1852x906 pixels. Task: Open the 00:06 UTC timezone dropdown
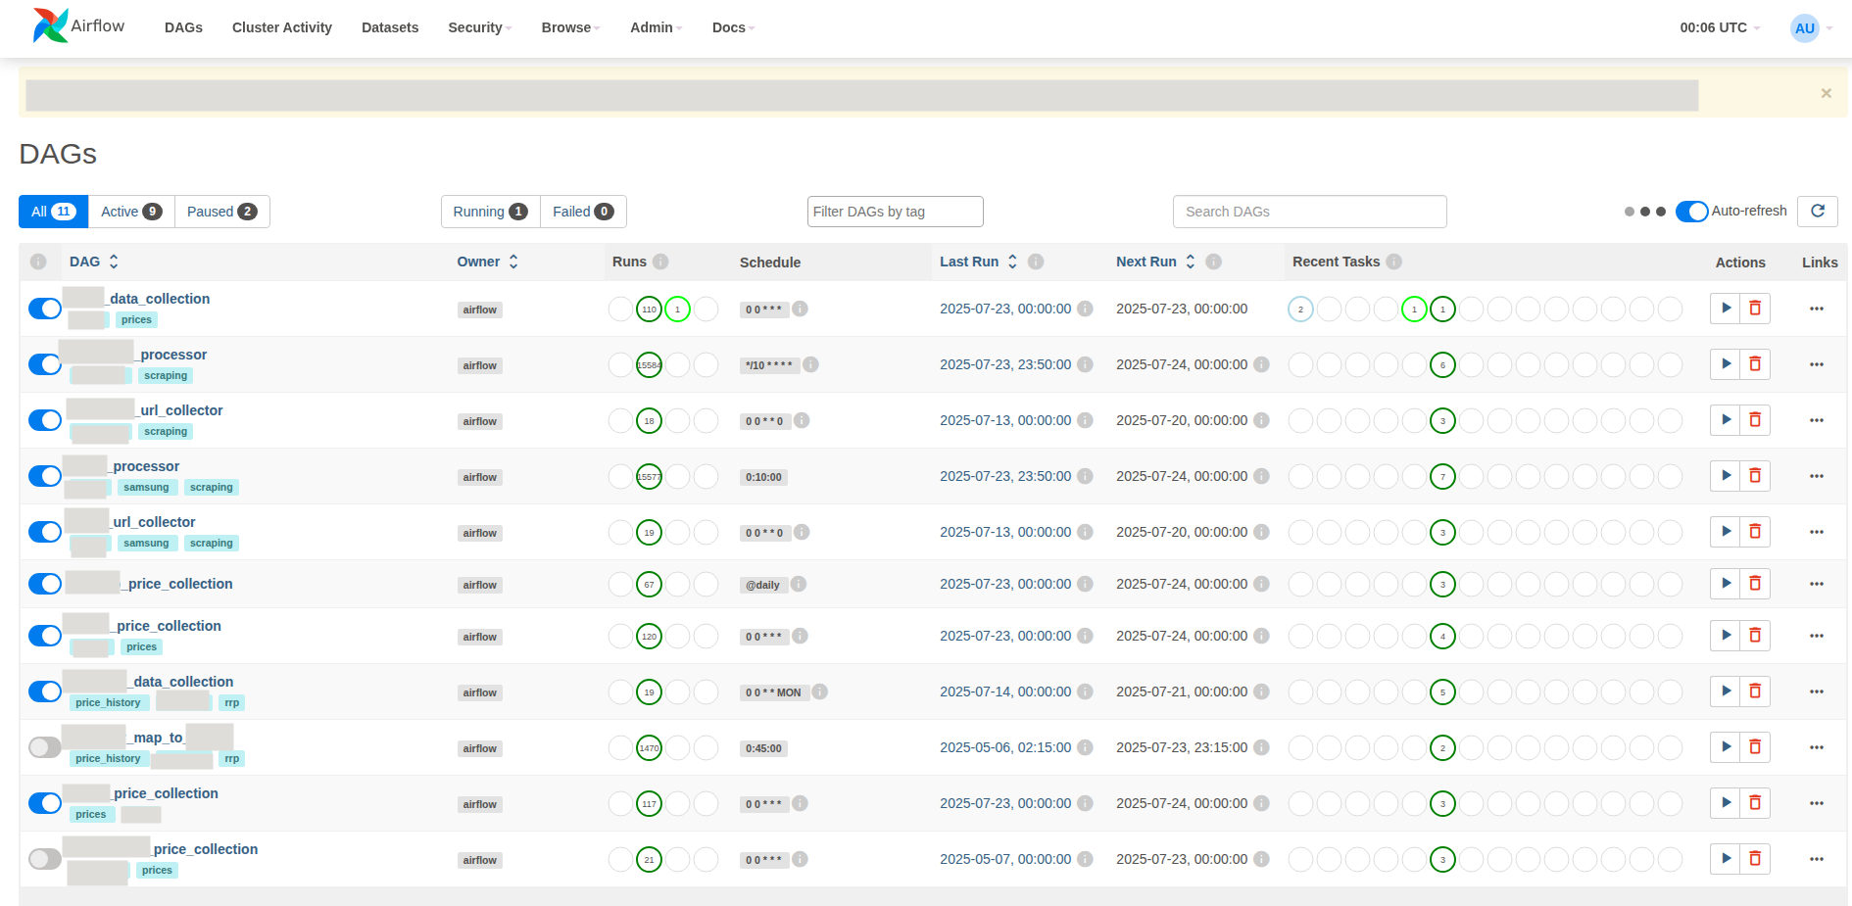coord(1720,27)
